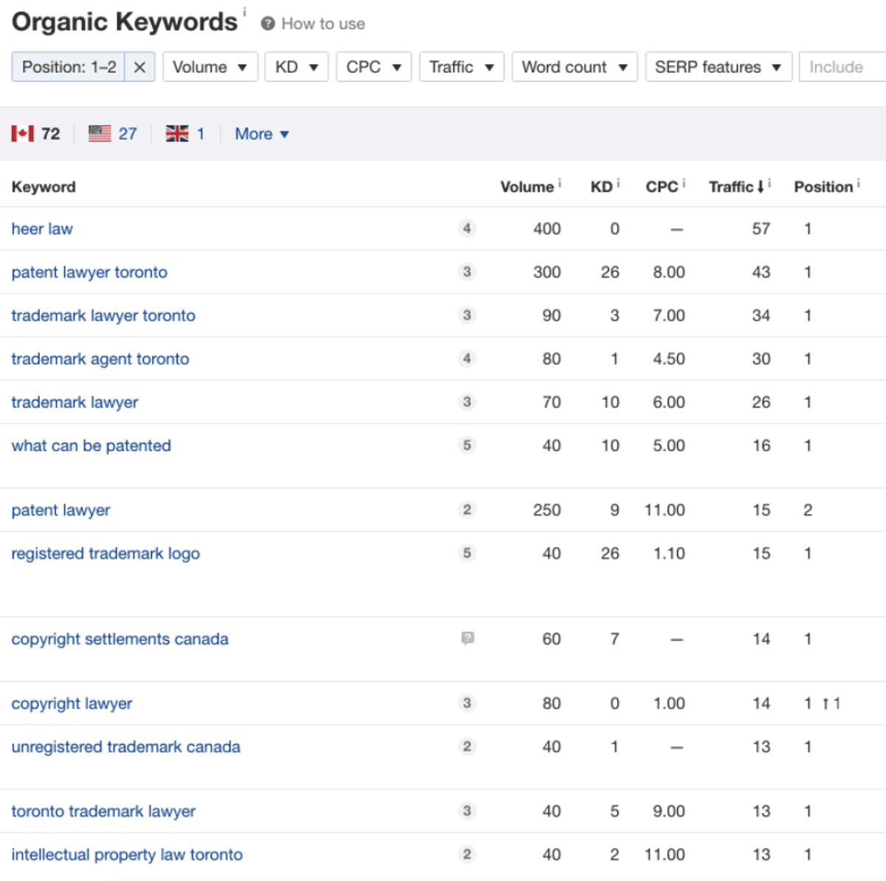This screenshot has width=886, height=881.
Task: Click the Position: 1–2 filter chip
Action: click(x=69, y=67)
